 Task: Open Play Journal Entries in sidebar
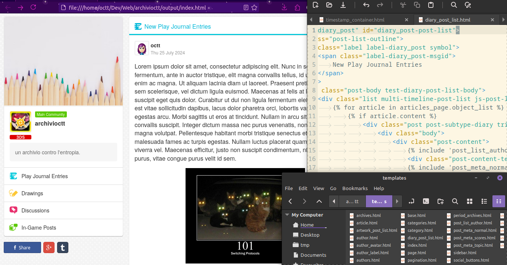click(63, 176)
